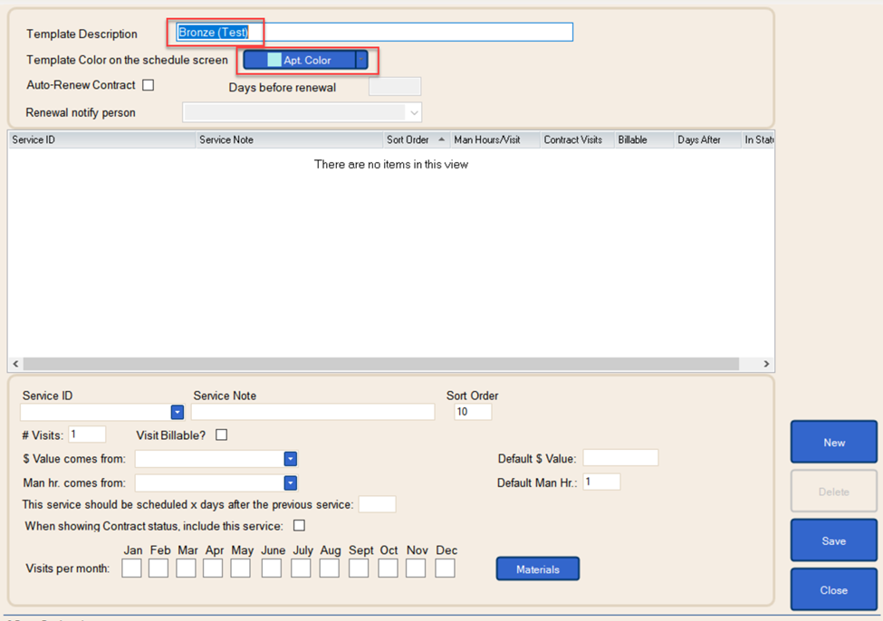Check the Dec visits per month box

point(445,567)
